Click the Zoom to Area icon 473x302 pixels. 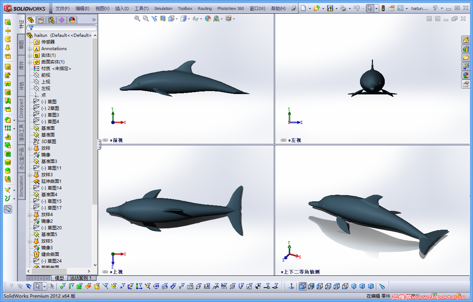click(145, 18)
